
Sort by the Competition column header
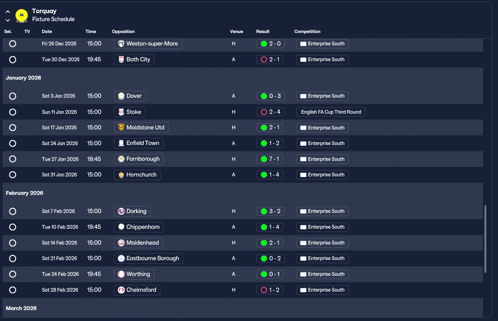point(307,32)
